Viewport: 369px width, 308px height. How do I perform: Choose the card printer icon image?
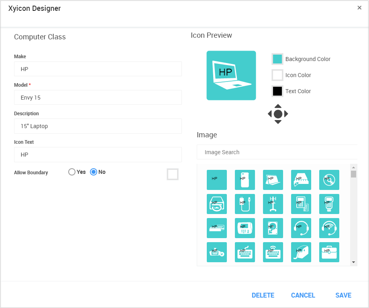(x=216, y=228)
